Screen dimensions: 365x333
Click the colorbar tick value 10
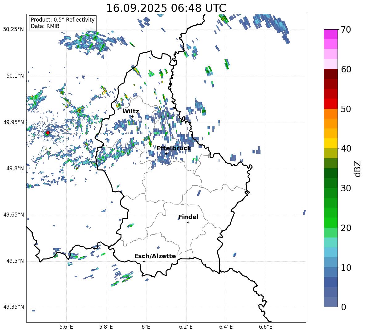(x=346, y=267)
